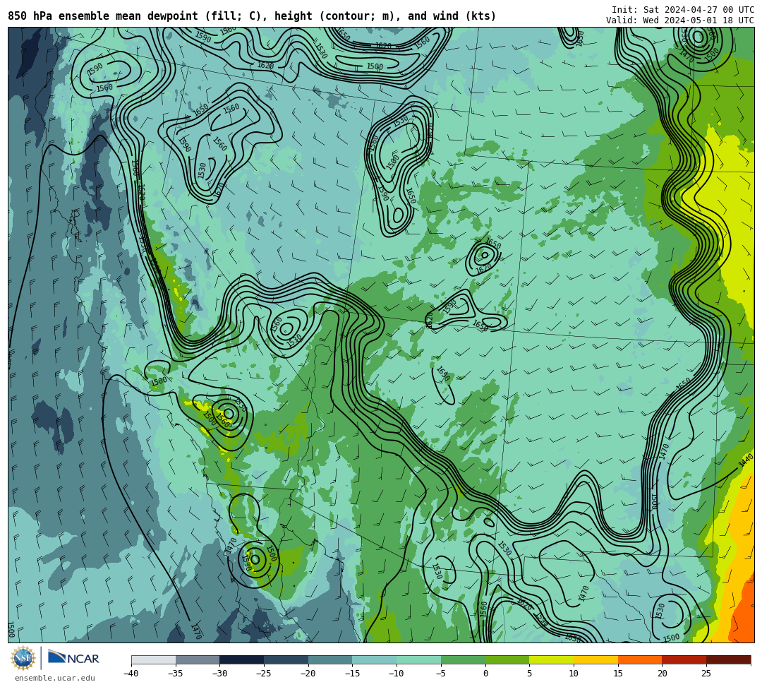The width and height of the screenshot is (762, 687).
Task: Pick the dusky teal -20 to -15 colorbar swatch
Action: tap(330, 659)
